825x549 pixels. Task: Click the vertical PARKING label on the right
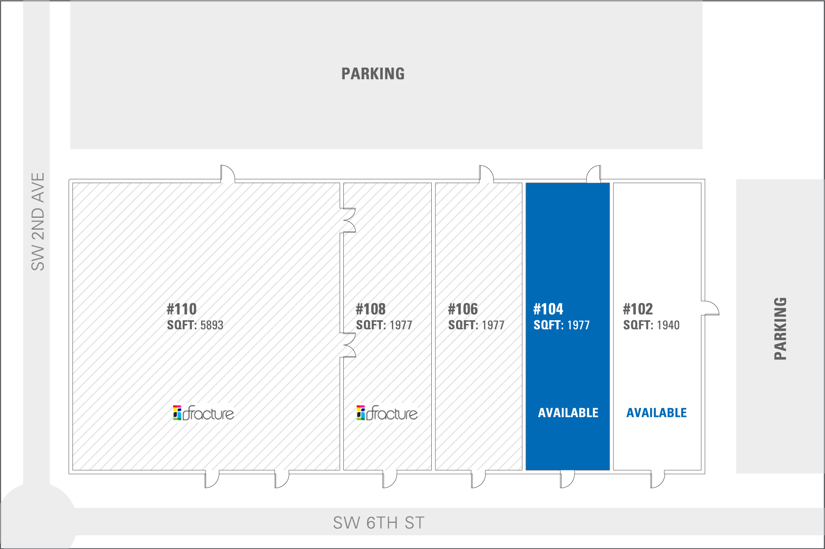click(x=780, y=328)
